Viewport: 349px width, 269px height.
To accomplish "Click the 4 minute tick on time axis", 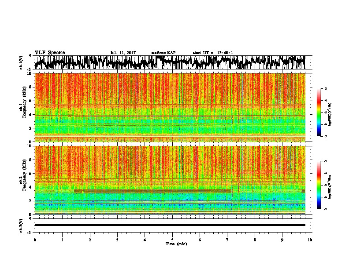I will pyautogui.click(x=145, y=240).
